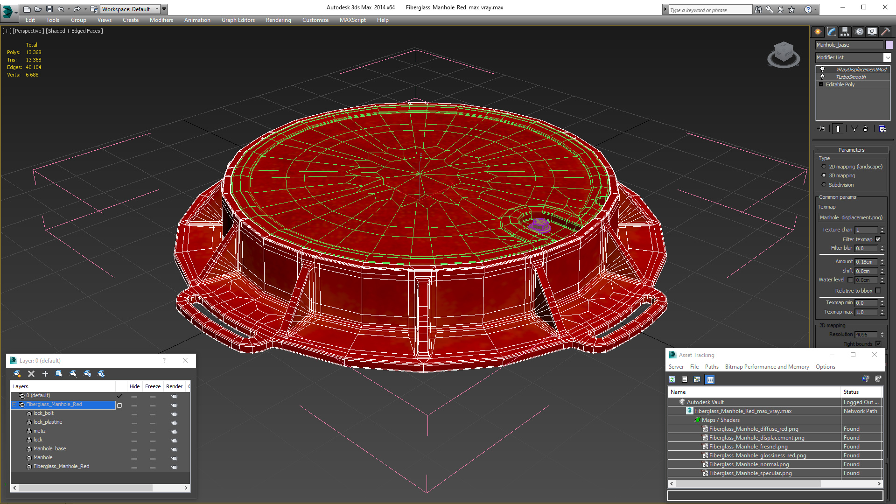
Task: Click Status Log icon in Asset Tracking
Action: coord(685,379)
